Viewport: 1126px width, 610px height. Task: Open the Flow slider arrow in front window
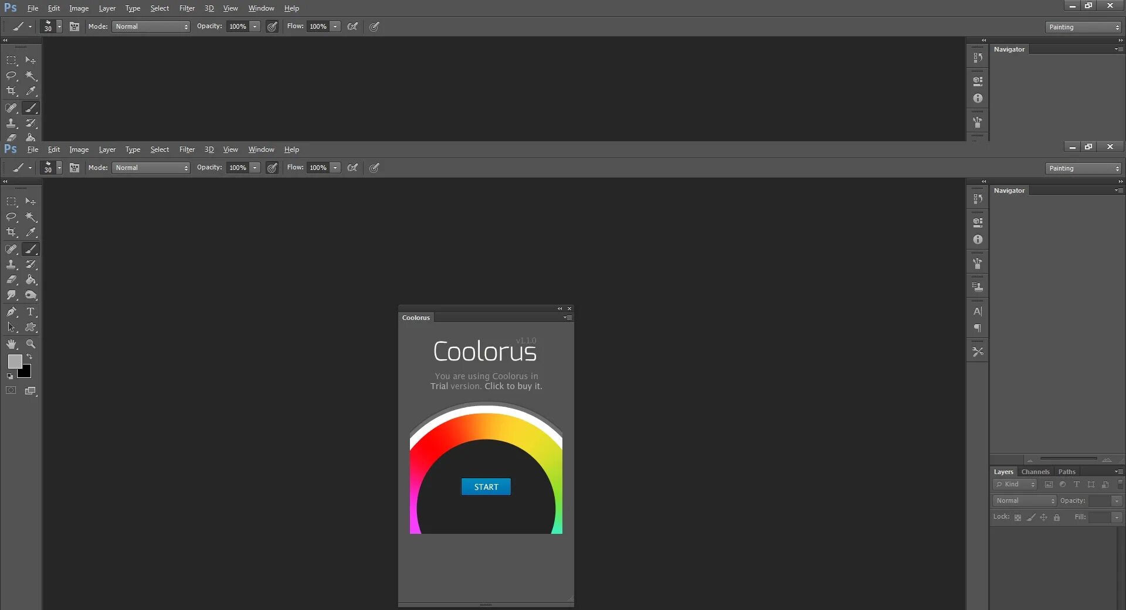(335, 168)
